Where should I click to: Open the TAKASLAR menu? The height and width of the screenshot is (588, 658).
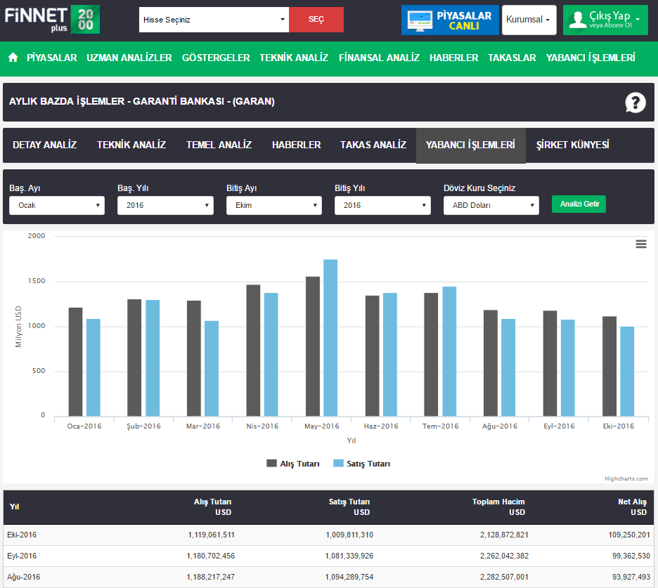pos(512,58)
